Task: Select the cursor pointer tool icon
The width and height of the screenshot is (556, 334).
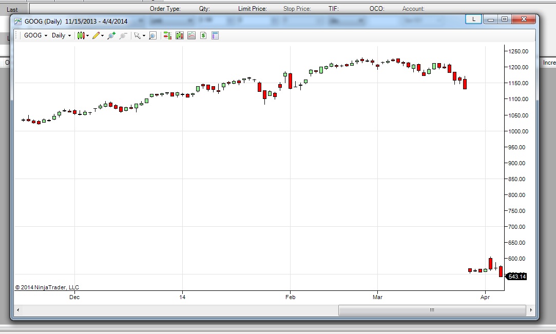Action: (137, 35)
